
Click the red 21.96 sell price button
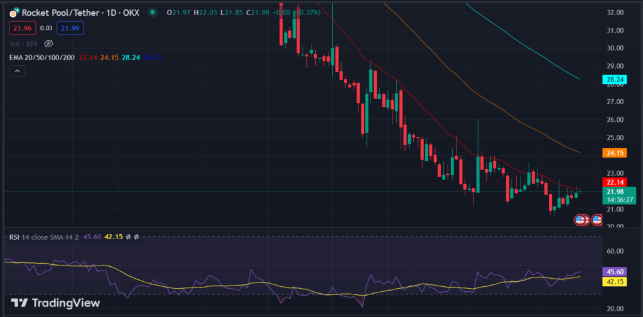coord(23,28)
